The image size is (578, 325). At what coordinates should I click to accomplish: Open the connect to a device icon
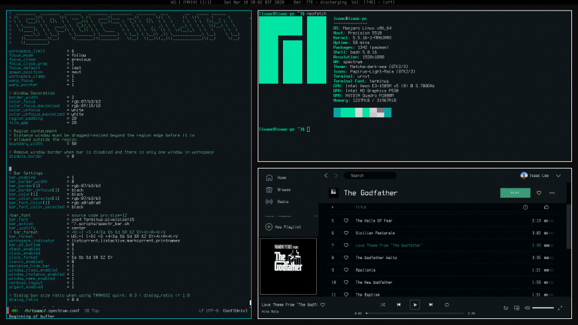point(517,308)
